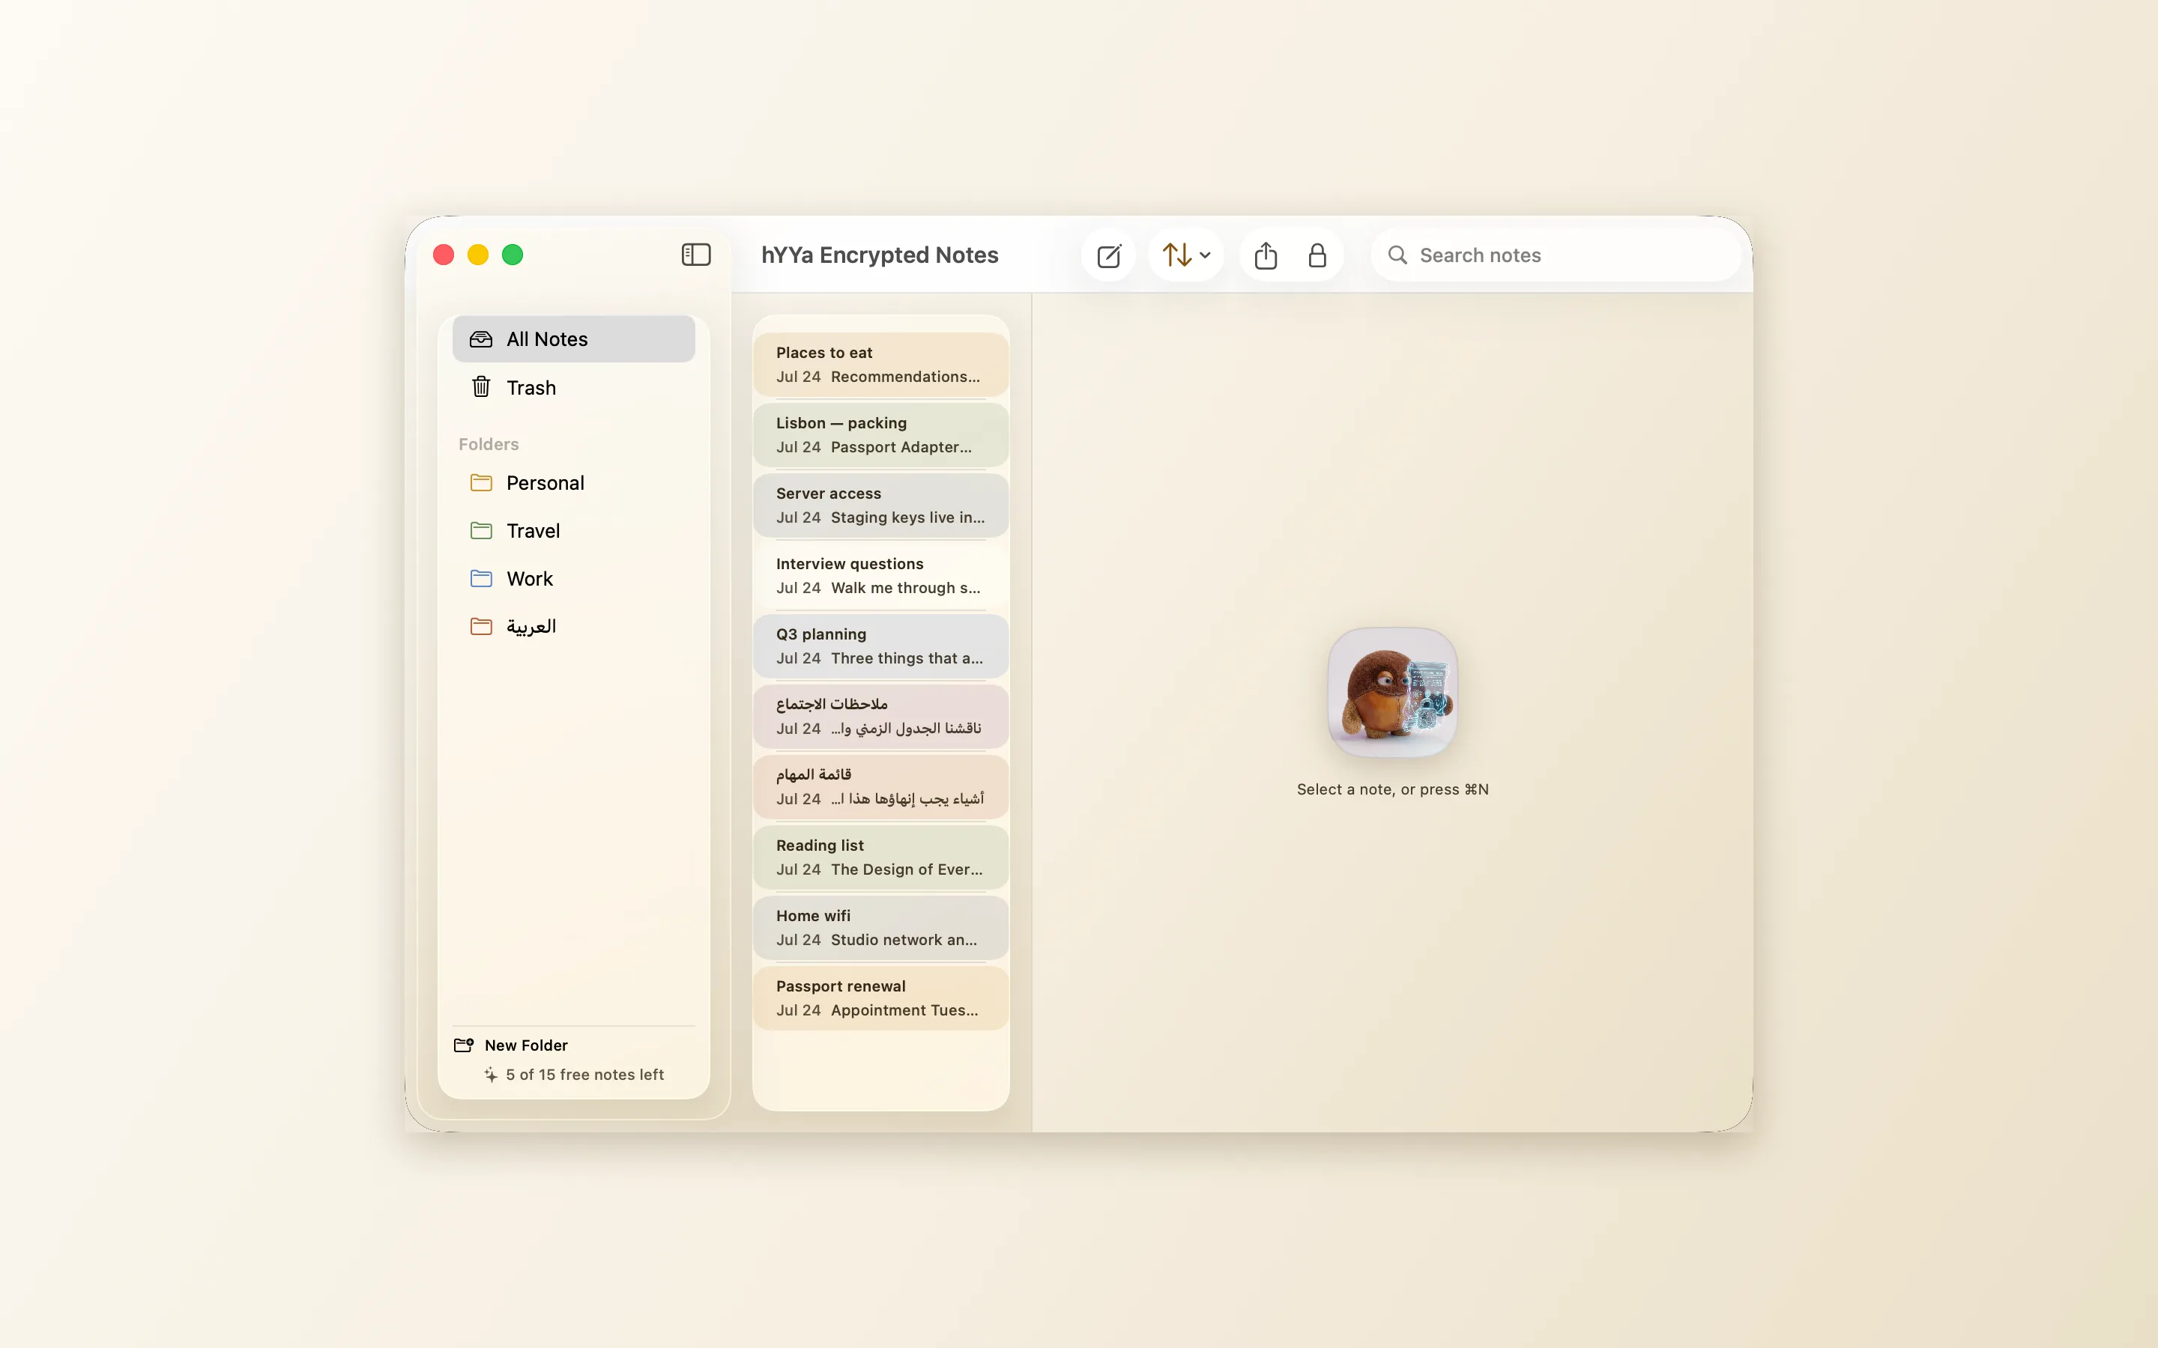
Task: Open the Travel folder
Action: 573,530
